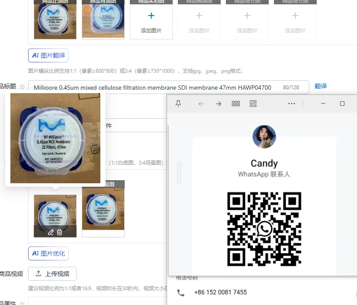Delete the product thumbnail with trash icon
This screenshot has height=305, width=357.
(60, 232)
